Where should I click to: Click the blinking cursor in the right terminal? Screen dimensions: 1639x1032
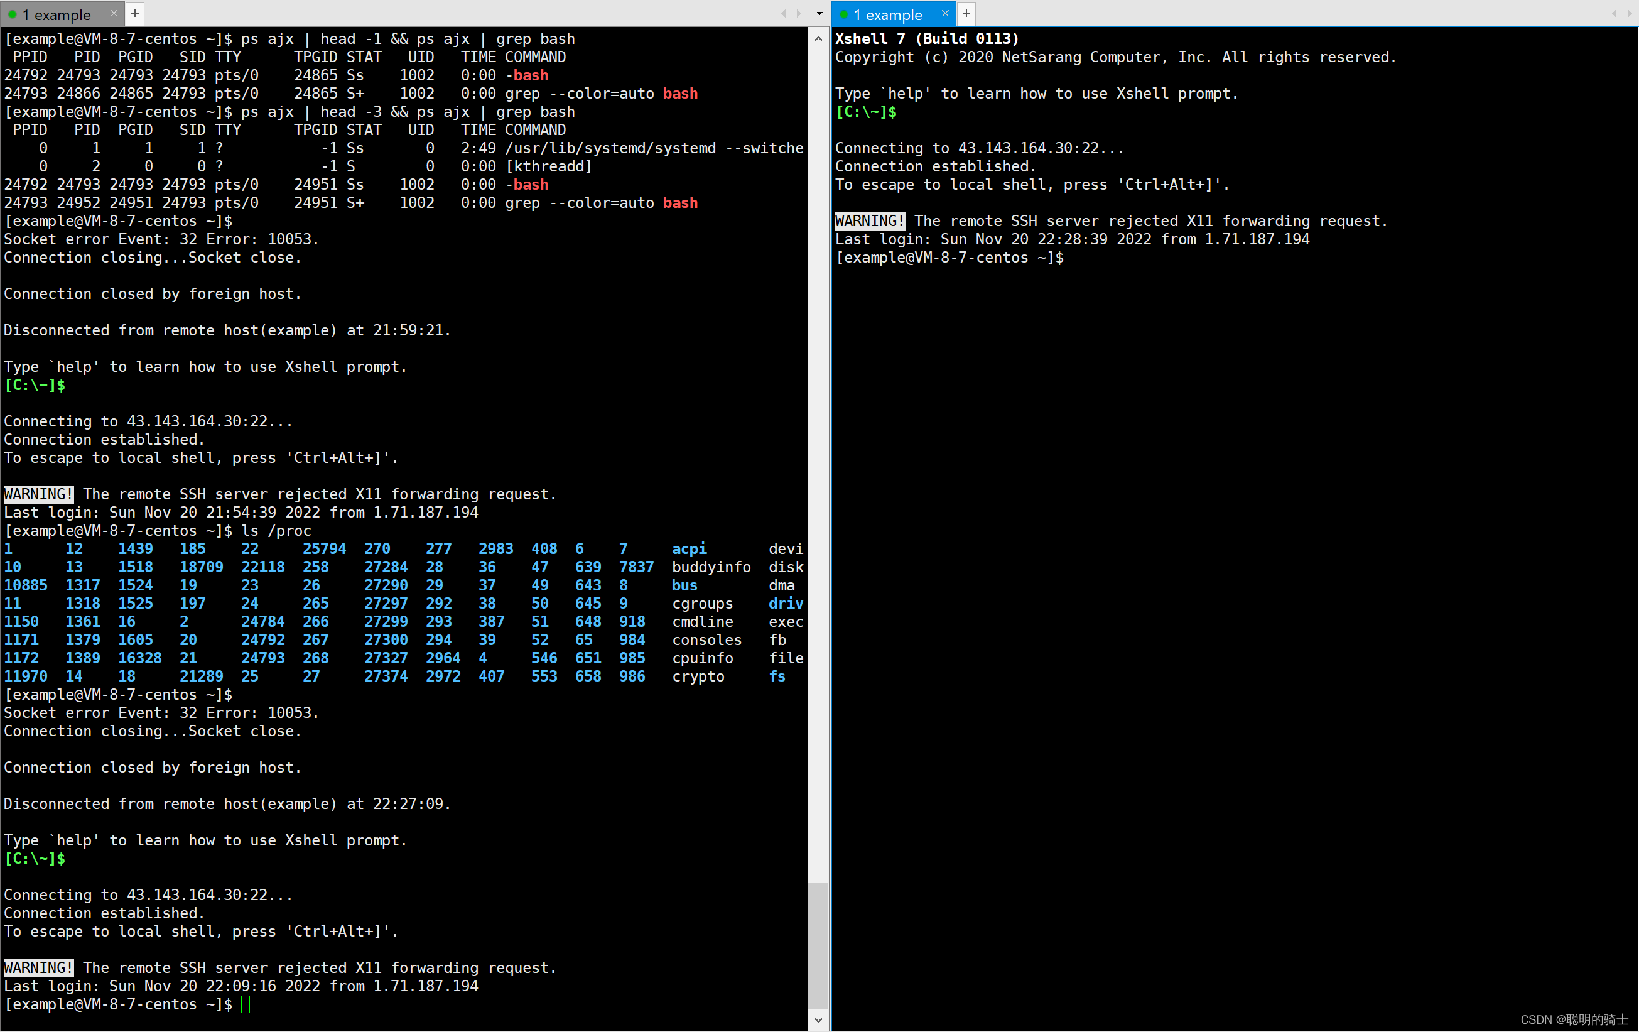click(1076, 258)
